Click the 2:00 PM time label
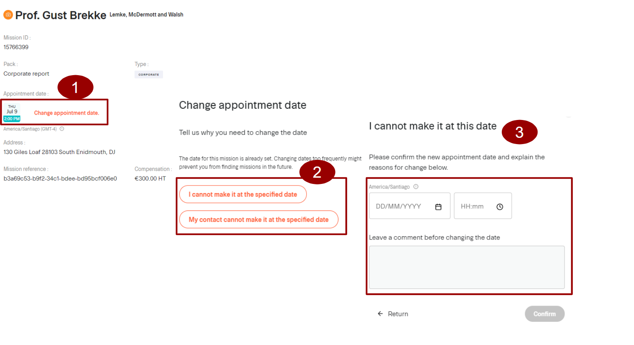 point(12,119)
